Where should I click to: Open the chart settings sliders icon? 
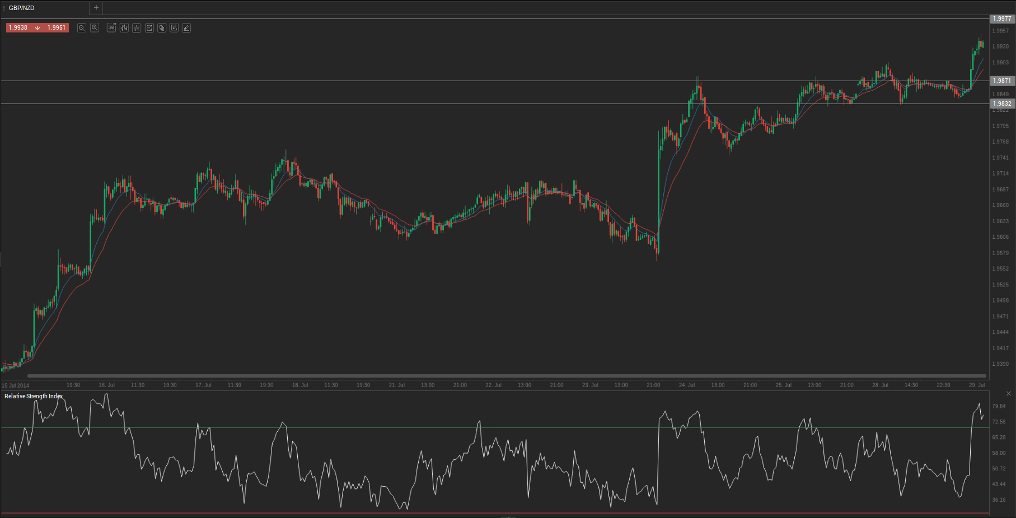137,27
